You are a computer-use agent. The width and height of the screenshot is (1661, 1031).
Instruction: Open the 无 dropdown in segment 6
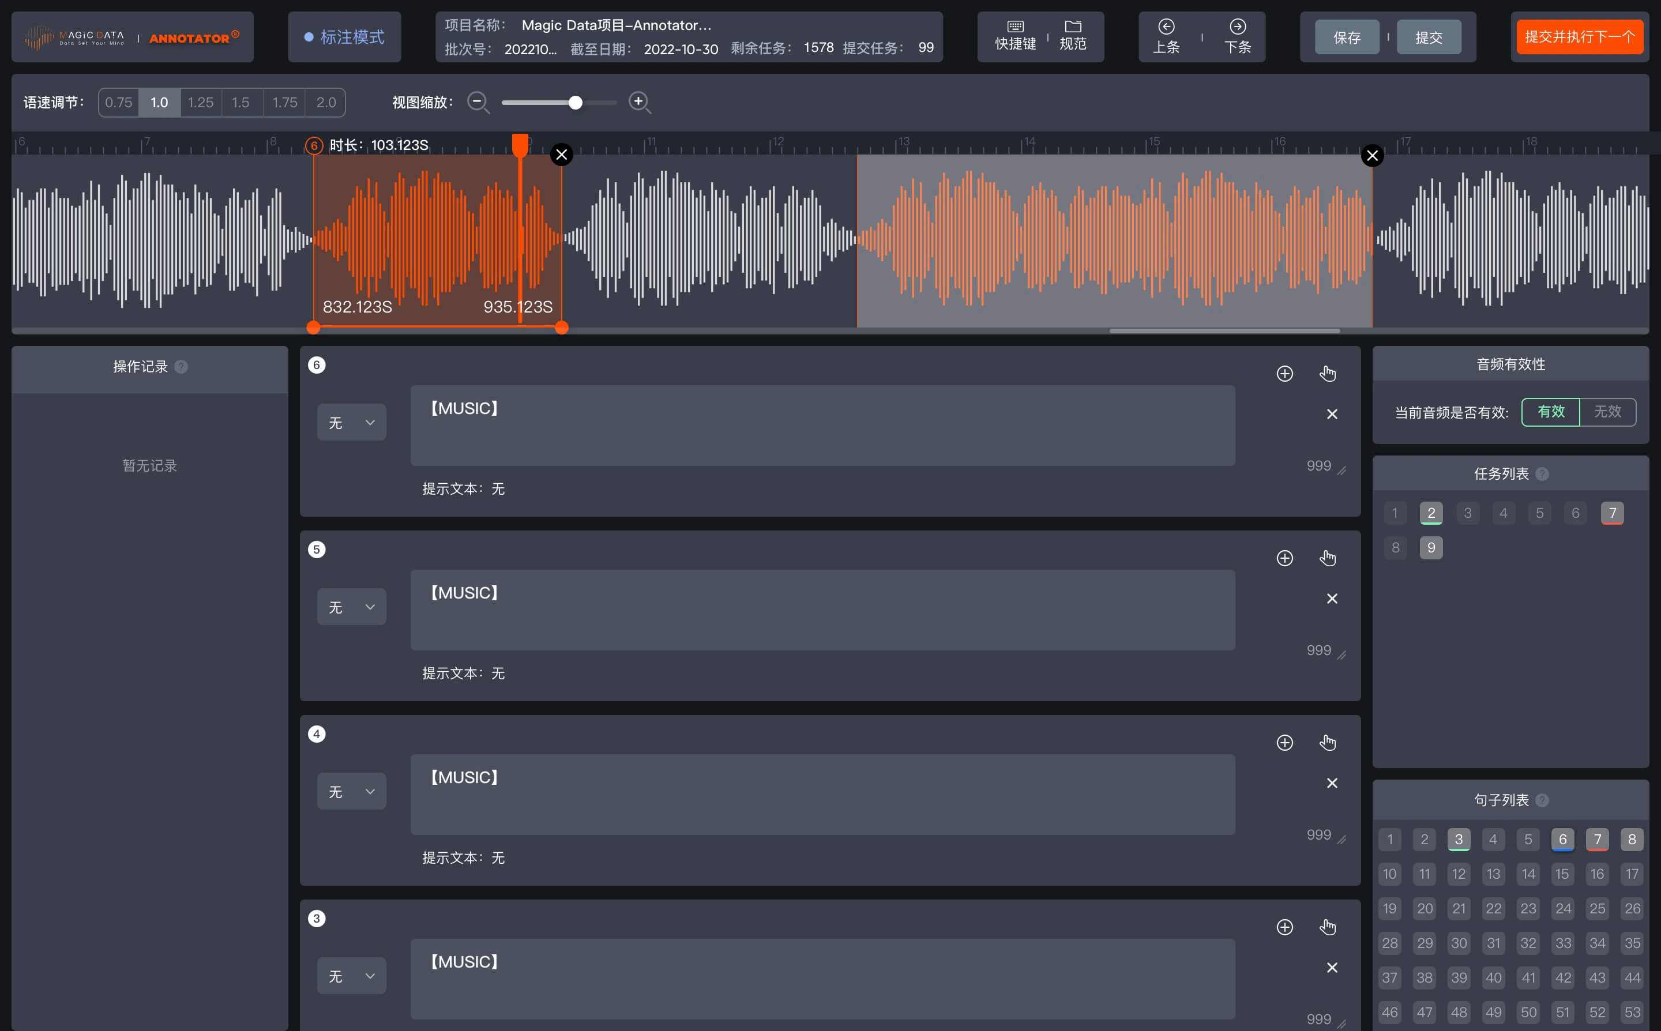(351, 423)
